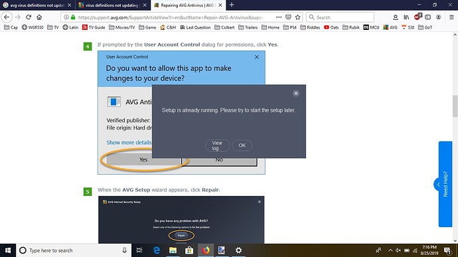Click the View log button
The image size is (458, 257).
[217, 145]
